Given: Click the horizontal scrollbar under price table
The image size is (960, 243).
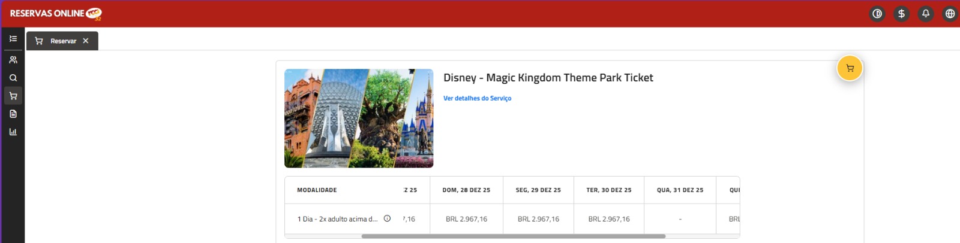Looking at the screenshot, I should [514, 236].
